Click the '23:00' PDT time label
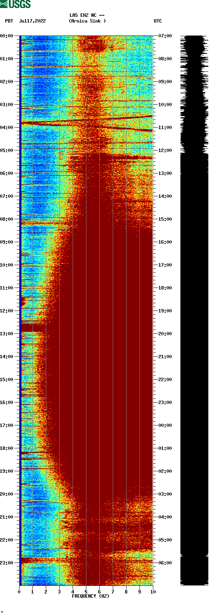211x616 pixels. 7,563
